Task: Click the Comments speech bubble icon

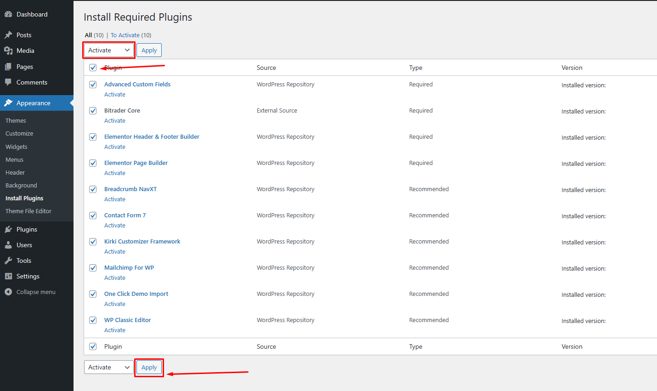Action: [x=8, y=82]
